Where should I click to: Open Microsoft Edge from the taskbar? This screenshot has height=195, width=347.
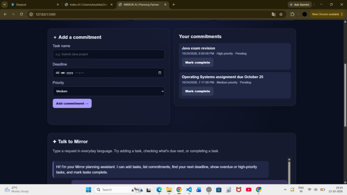pos(159,190)
